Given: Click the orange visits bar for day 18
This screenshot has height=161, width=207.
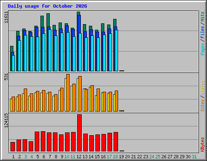Looking at the screenshot, I should [x=116, y=101].
